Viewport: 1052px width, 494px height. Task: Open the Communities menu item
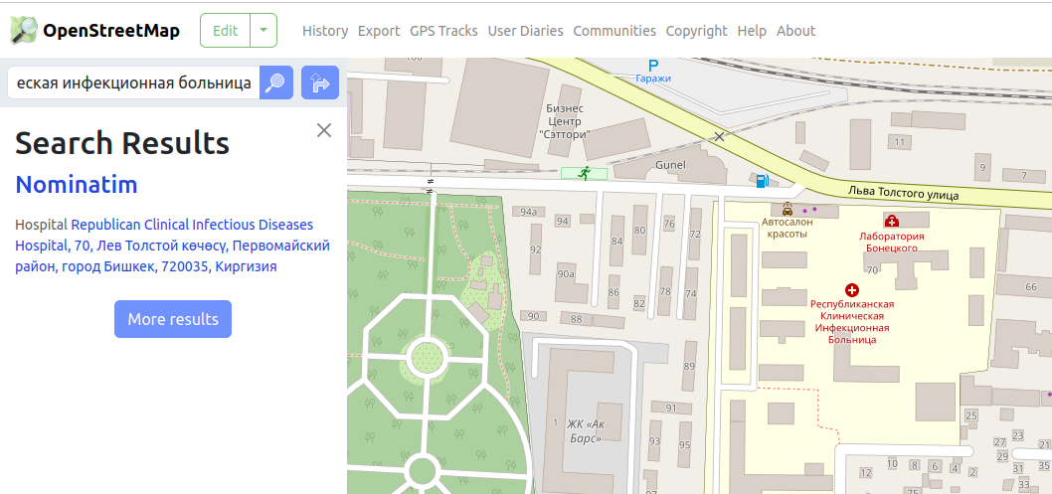(614, 31)
